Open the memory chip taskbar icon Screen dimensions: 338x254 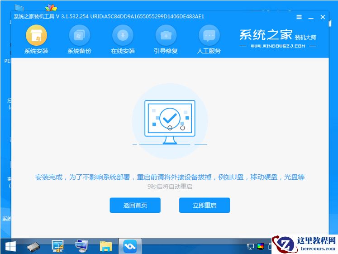[33, 247]
